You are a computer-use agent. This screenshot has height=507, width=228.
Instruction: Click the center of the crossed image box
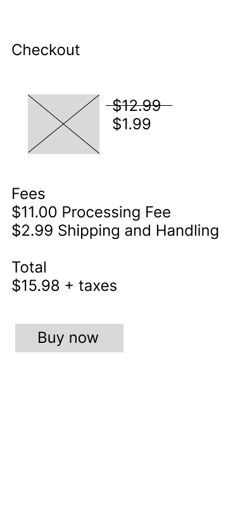point(63,124)
